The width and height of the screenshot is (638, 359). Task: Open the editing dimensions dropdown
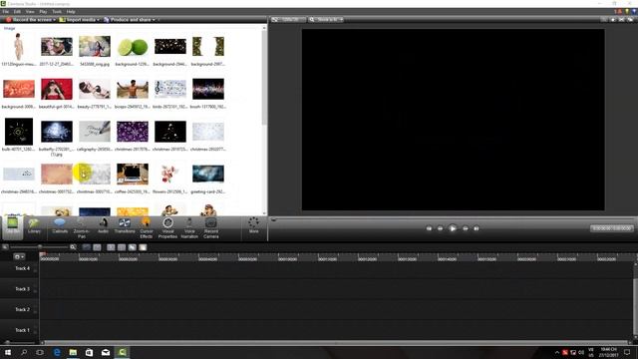[288, 19]
